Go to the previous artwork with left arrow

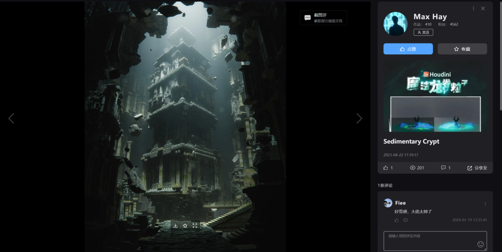pos(11,118)
